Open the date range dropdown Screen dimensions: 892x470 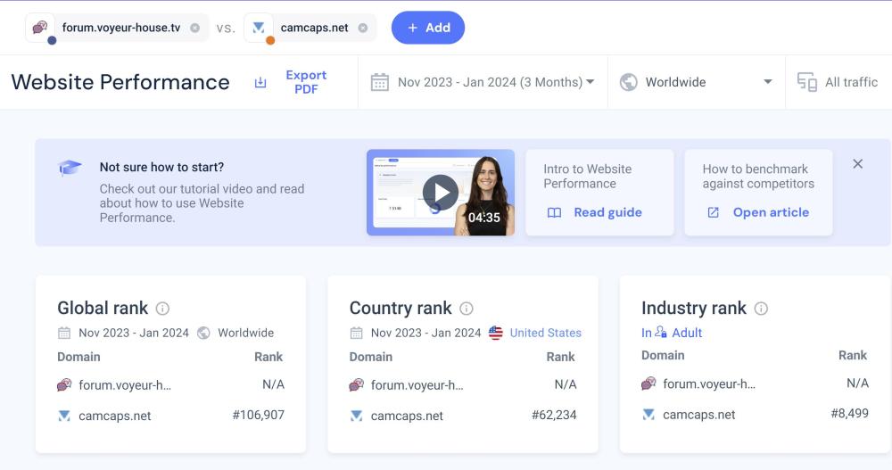(x=483, y=82)
